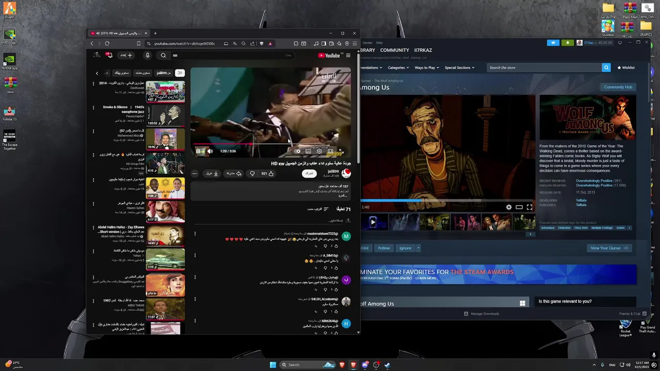Screen dimensions: 660x371
Task: Expand Steam Categories dropdown
Action: pyautogui.click(x=398, y=68)
